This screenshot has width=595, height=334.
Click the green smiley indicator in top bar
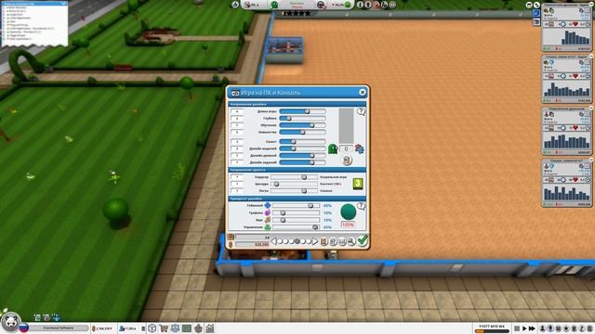click(x=347, y=5)
